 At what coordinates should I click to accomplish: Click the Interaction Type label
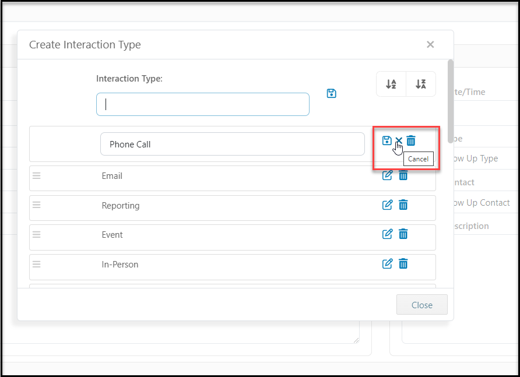tap(129, 79)
